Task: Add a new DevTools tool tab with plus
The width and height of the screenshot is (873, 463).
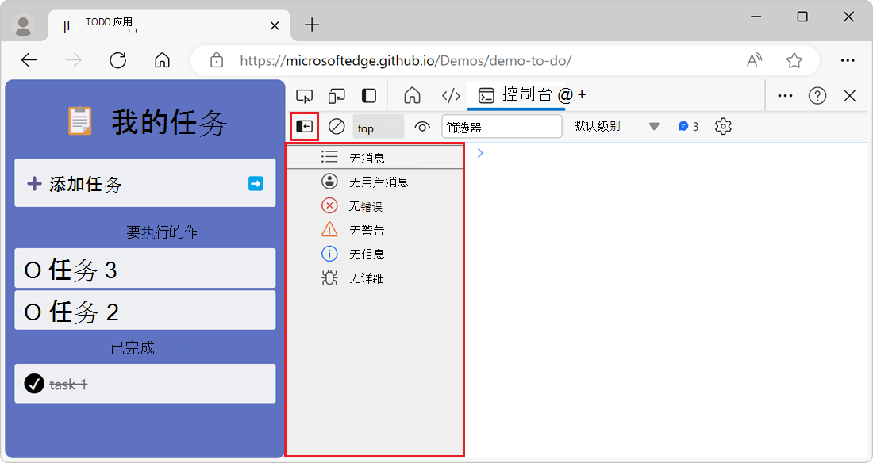Action: [583, 95]
